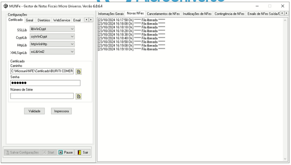Viewport: 291px width, 165px height.
Task: Select log line 16:18:08 Fila liberada
Action: coord(131,24)
